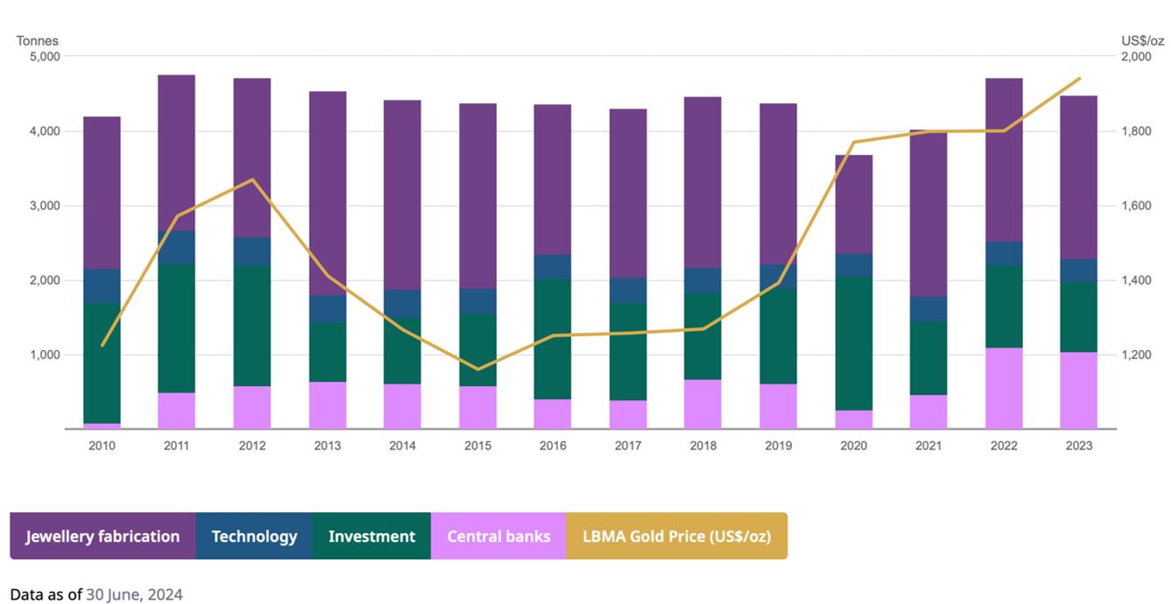Select the 2020 investment bar segment
The height and width of the screenshot is (604, 1171).
(x=853, y=343)
